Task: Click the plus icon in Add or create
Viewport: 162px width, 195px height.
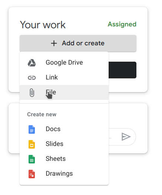Action: (x=54, y=43)
